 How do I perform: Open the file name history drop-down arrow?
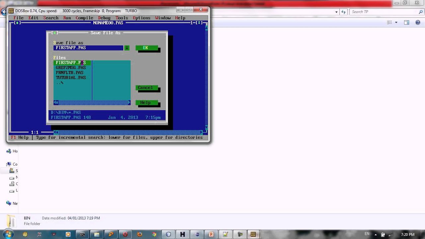click(127, 48)
